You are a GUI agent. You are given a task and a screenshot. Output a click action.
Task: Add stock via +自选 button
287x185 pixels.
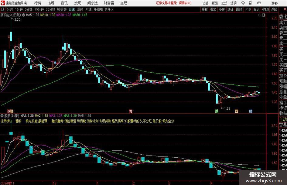click(x=265, y=9)
